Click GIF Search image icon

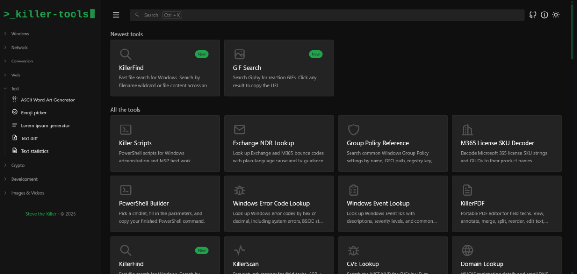point(239,54)
